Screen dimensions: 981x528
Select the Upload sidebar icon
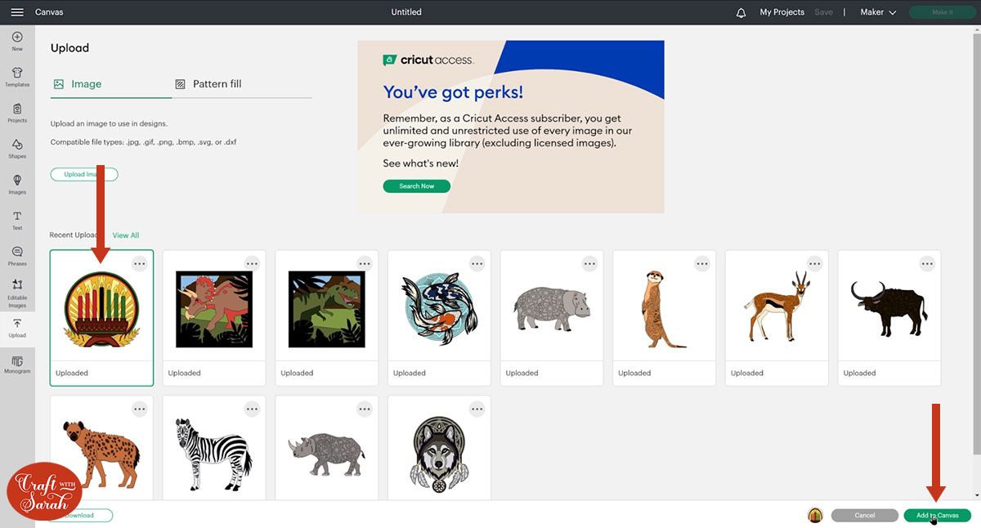(x=17, y=329)
